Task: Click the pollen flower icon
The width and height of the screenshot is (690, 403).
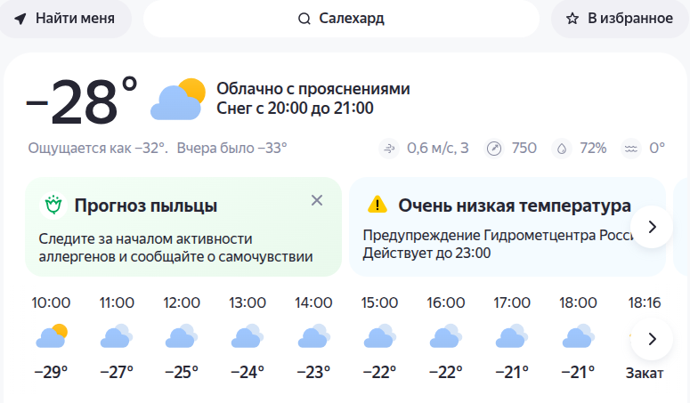Action: 53,206
